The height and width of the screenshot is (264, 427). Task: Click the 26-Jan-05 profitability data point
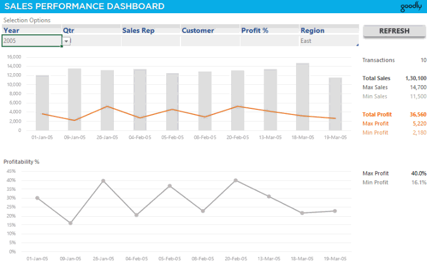tap(103, 181)
